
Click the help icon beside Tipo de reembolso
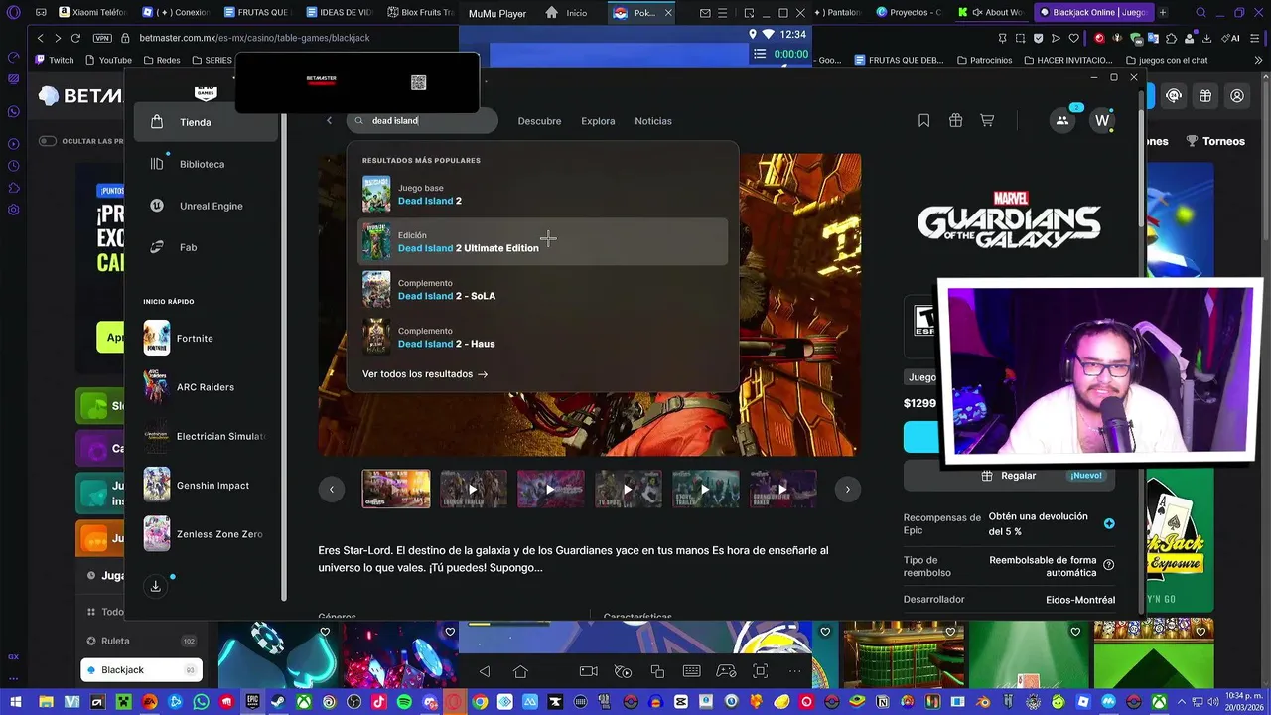click(1109, 565)
